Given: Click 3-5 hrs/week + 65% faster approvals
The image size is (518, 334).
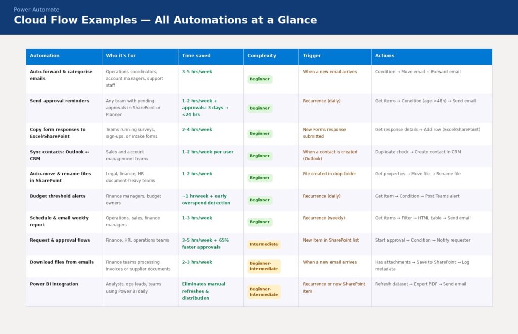Looking at the screenshot, I should (205, 244).
